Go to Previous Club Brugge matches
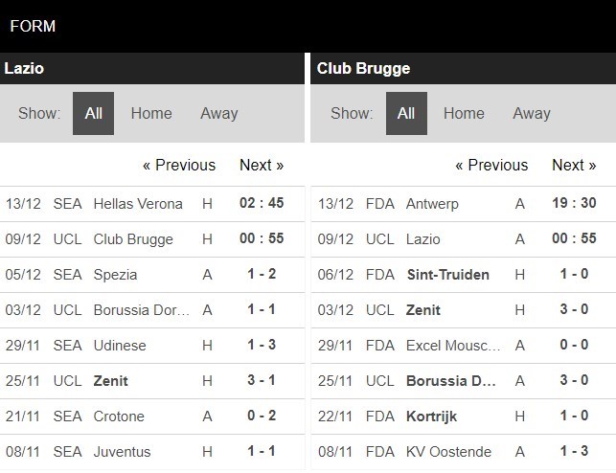The width and height of the screenshot is (616, 473). 491,165
